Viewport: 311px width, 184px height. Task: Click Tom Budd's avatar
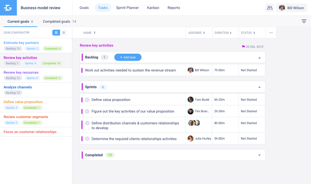(x=190, y=100)
